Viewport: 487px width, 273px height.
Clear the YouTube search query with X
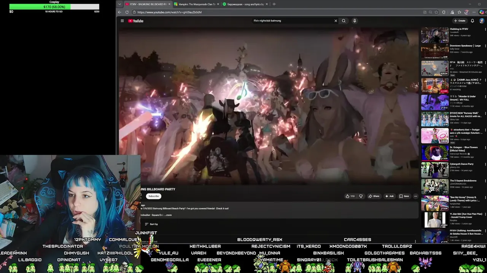click(336, 21)
